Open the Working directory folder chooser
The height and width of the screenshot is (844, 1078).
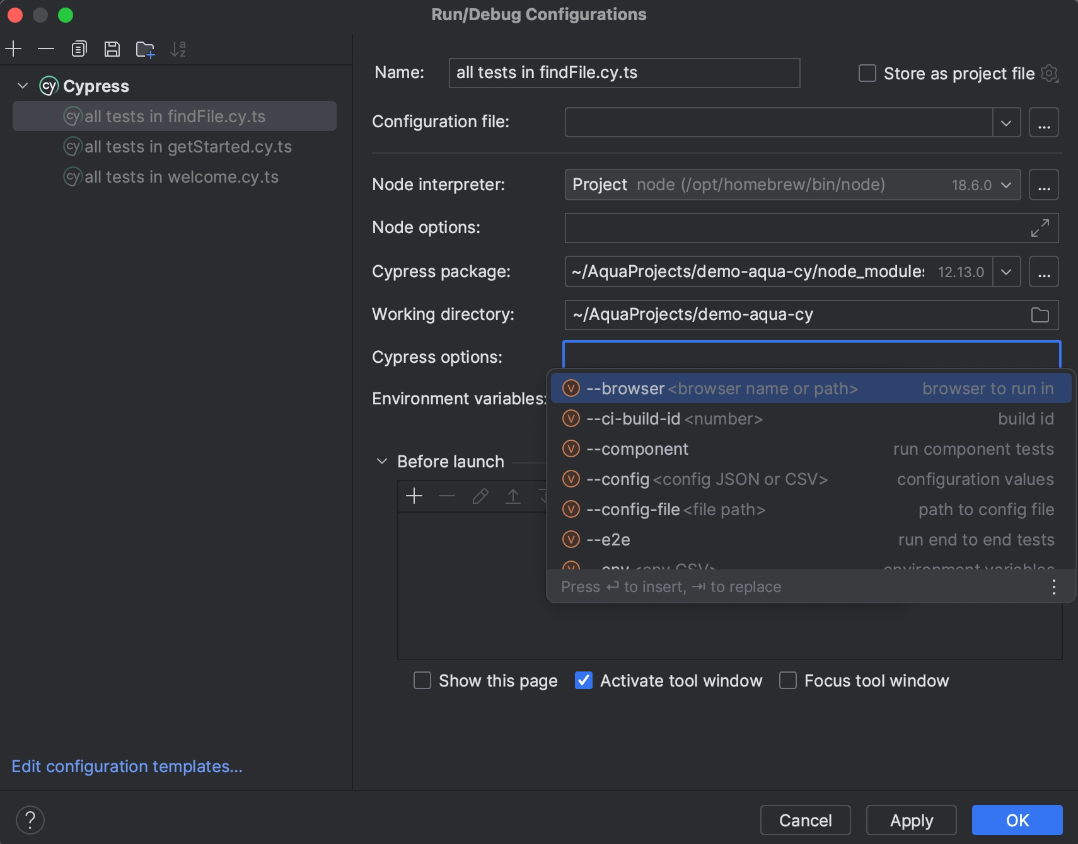(1040, 315)
